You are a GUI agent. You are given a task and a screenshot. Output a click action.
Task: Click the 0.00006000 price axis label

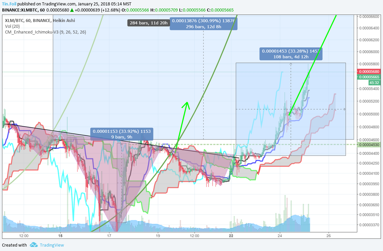click(x=369, y=52)
